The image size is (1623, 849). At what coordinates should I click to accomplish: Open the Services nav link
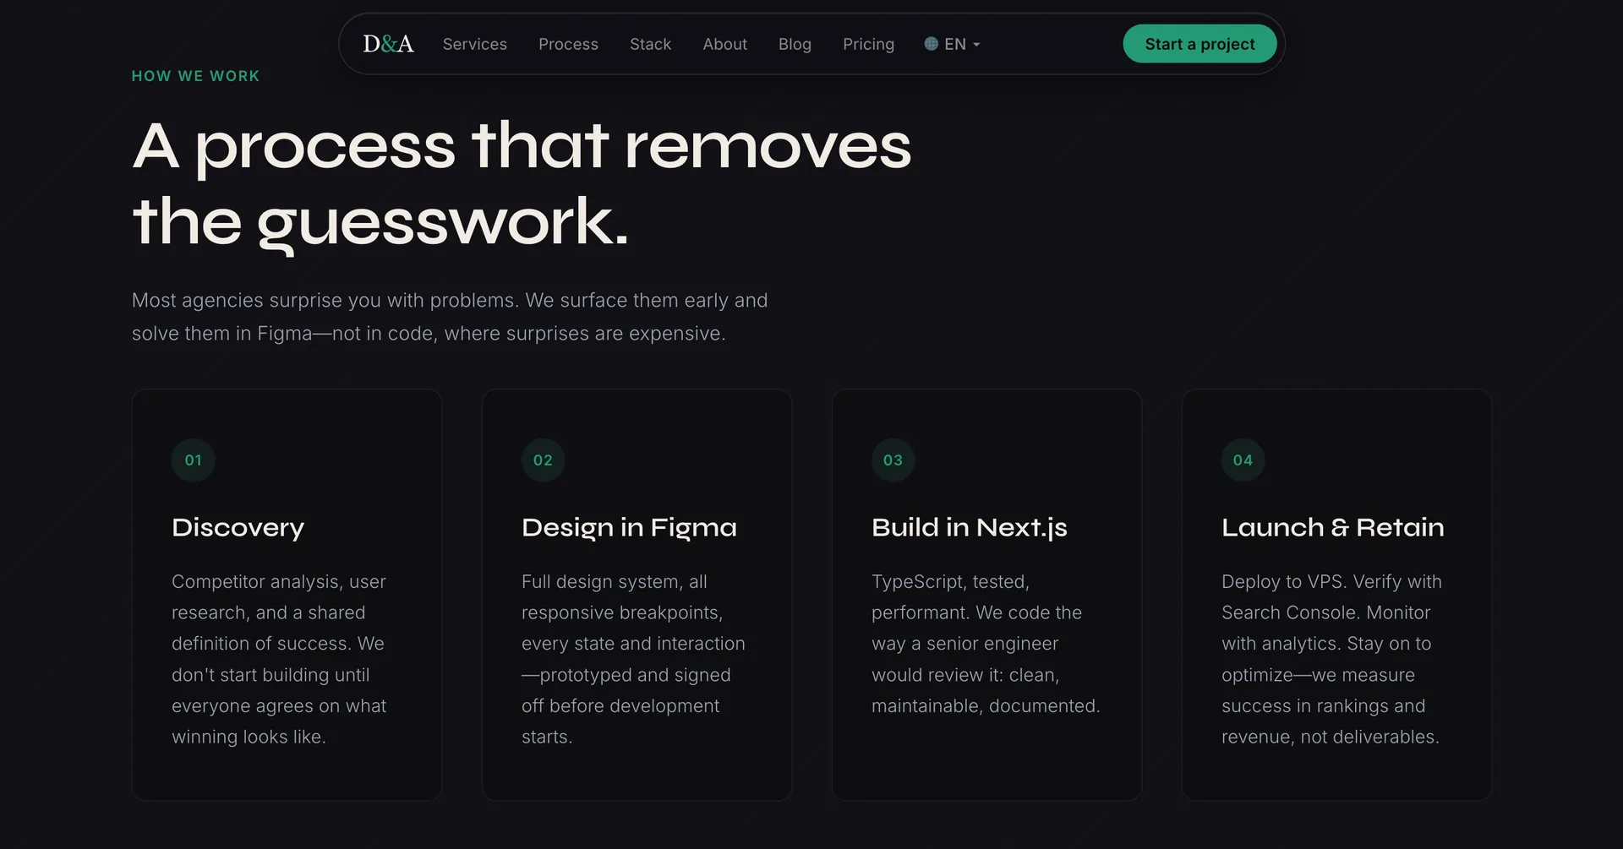tap(475, 44)
